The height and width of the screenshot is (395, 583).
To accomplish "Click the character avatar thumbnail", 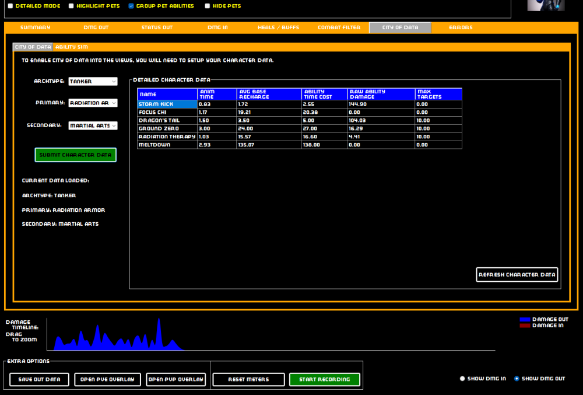I will pyautogui.click(x=546, y=5).
